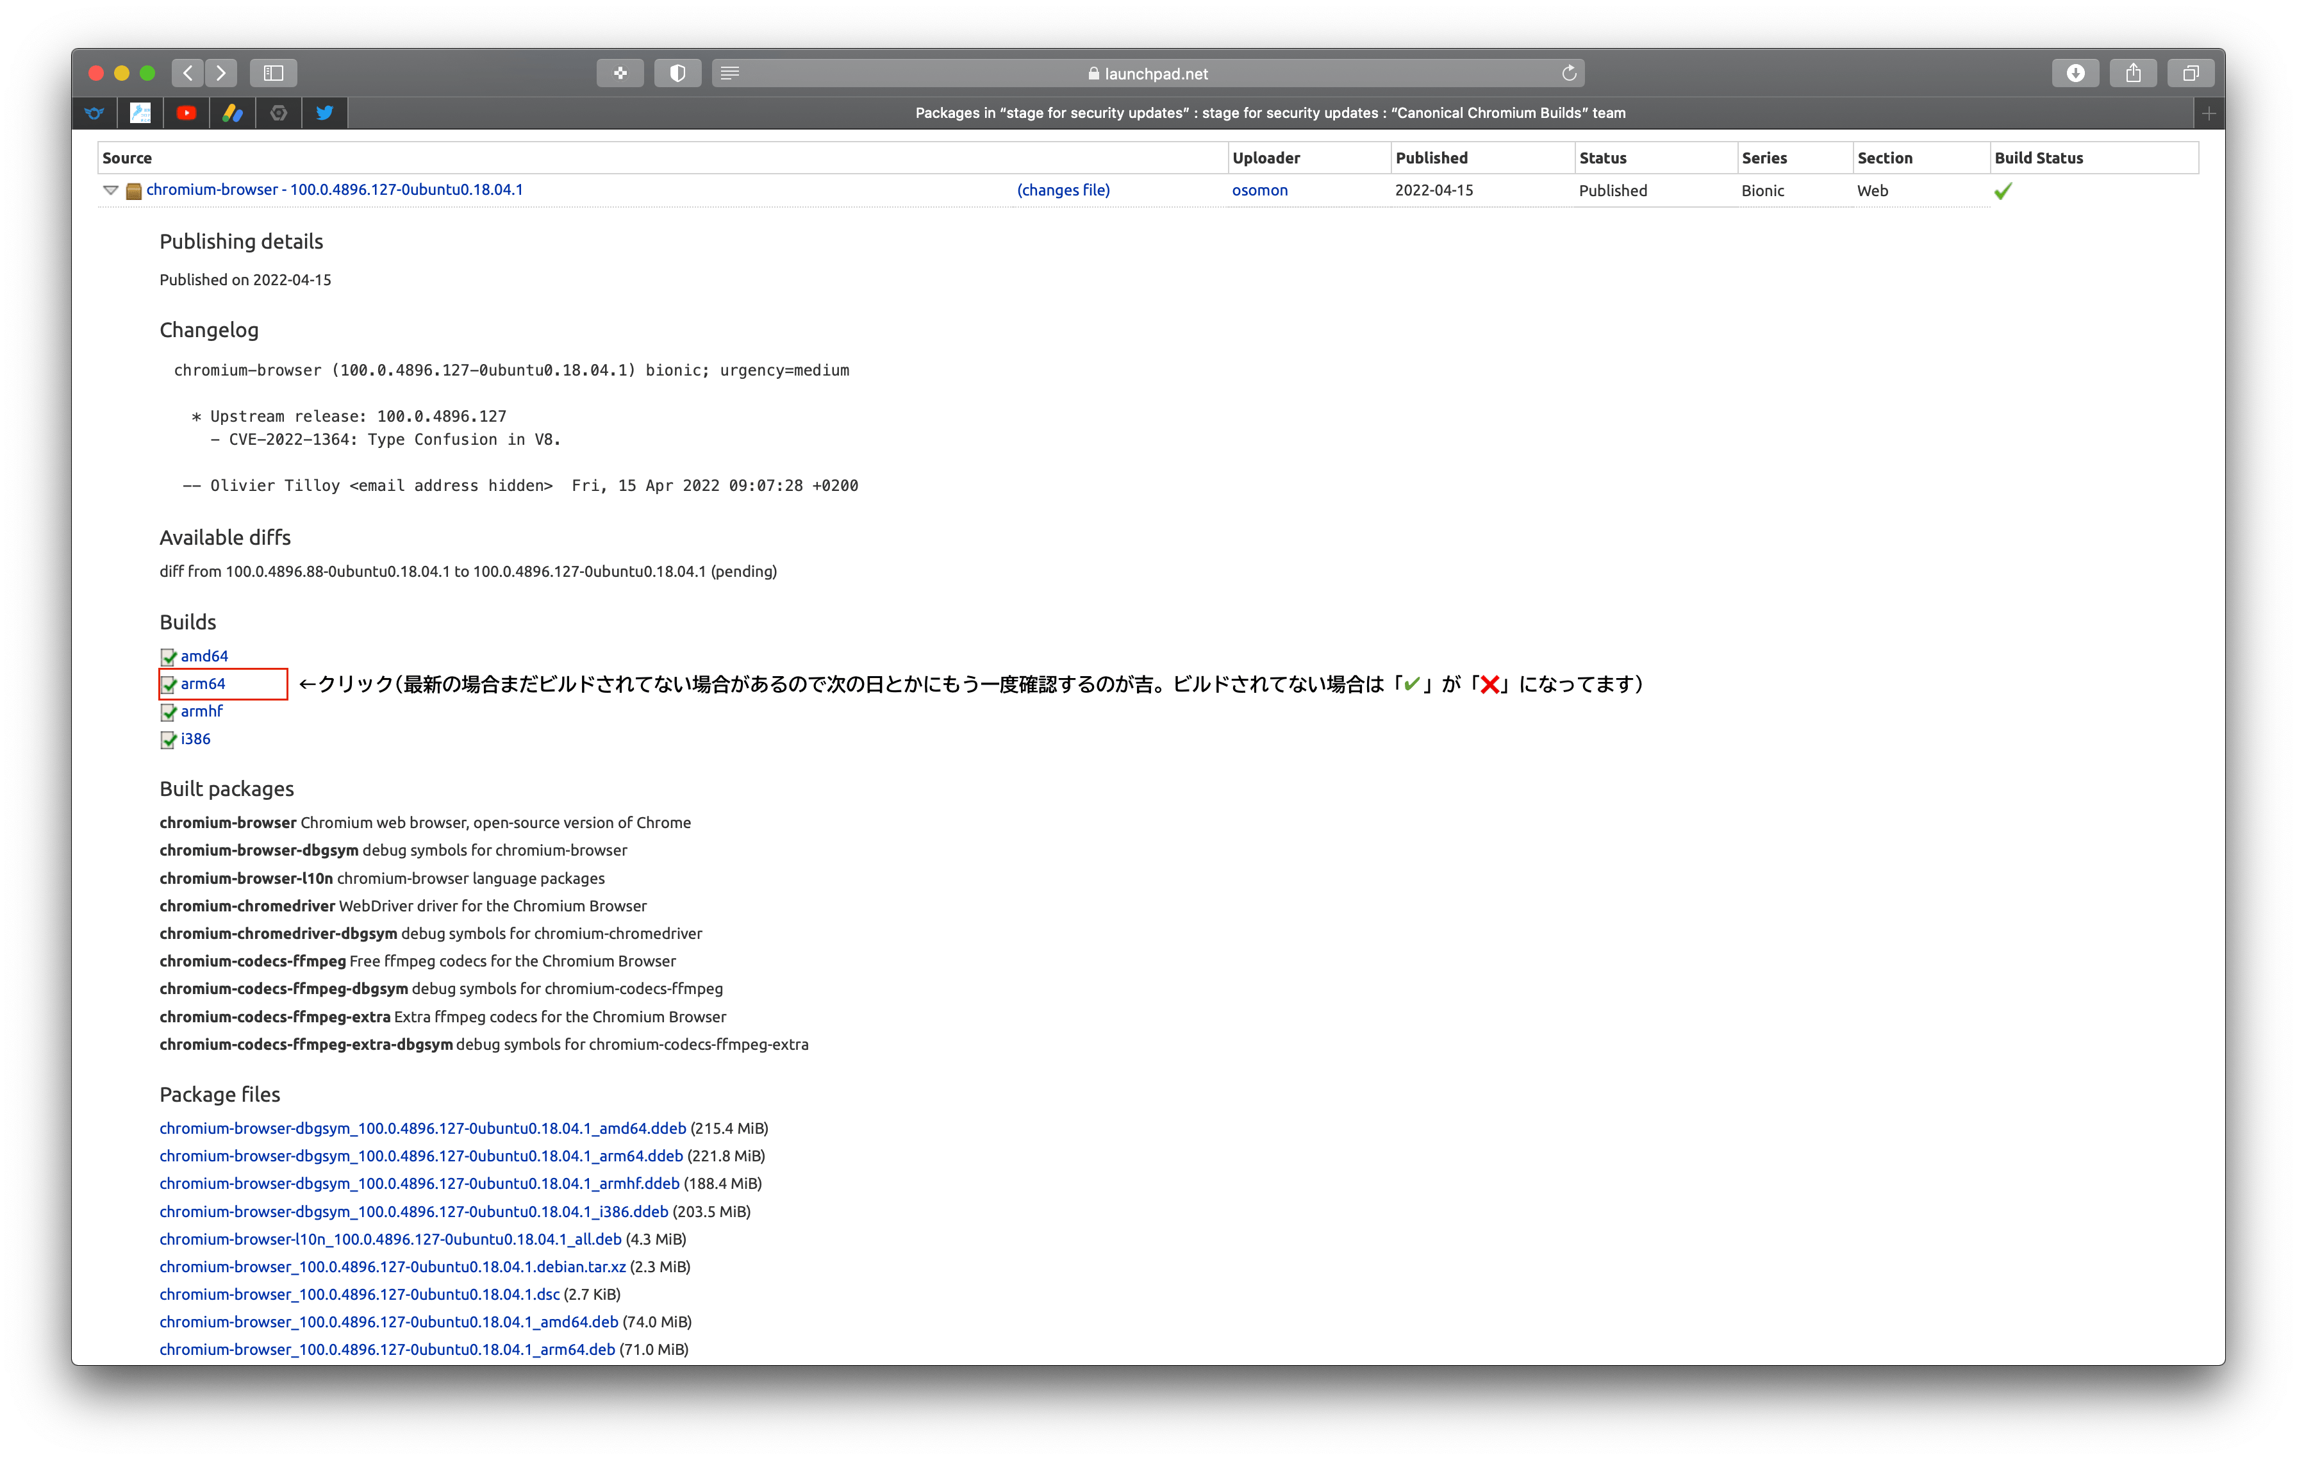Viewport: 2297px width, 1460px height.
Task: Download chromium-browser-dbgsym amd64.ddeb file
Action: [422, 1128]
